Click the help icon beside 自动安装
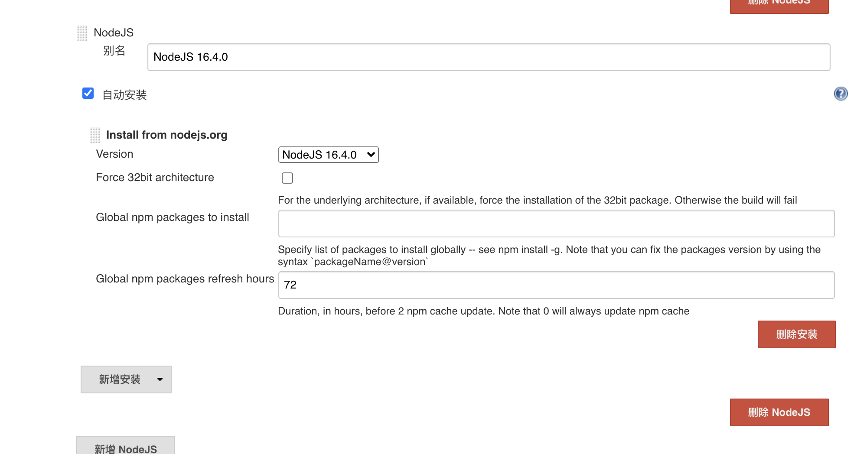 (x=841, y=94)
